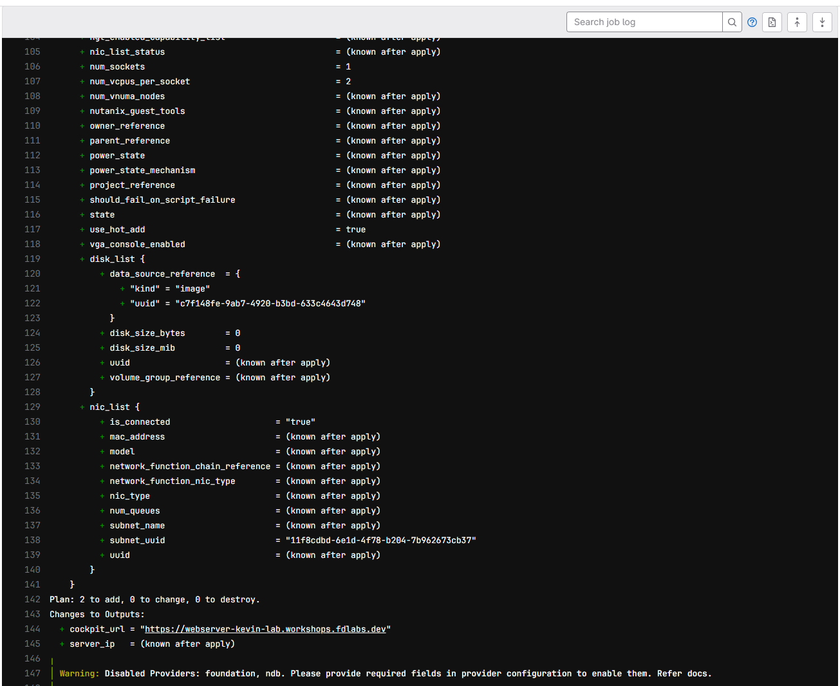
Task: Click line number 142
Action: pyautogui.click(x=32, y=600)
